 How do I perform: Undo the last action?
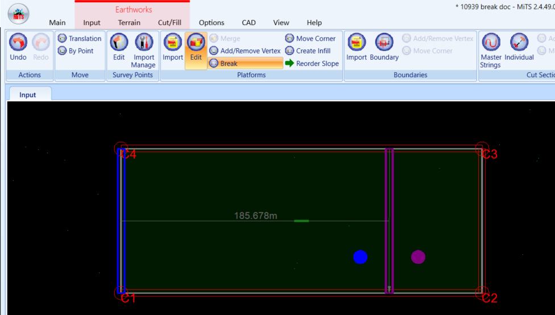point(18,47)
